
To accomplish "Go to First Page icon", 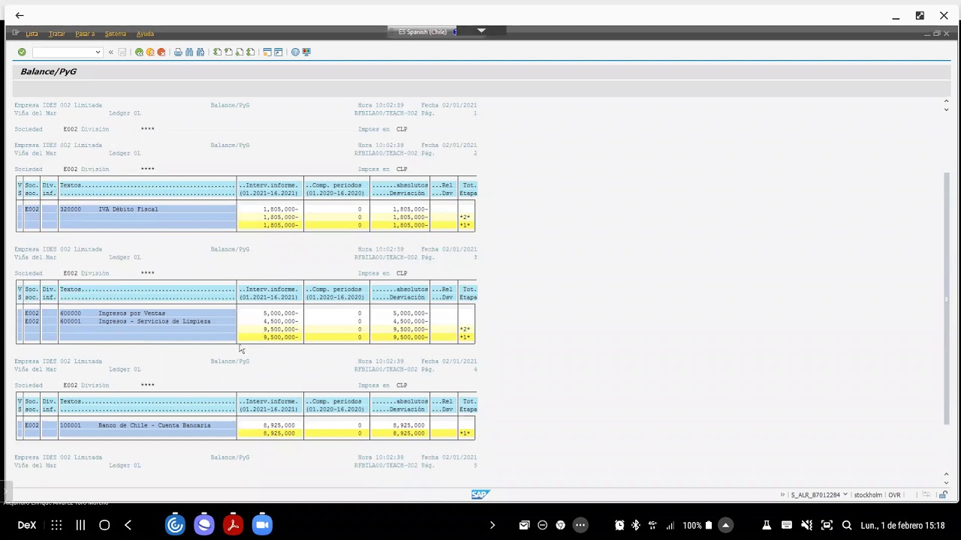I will tap(217, 52).
